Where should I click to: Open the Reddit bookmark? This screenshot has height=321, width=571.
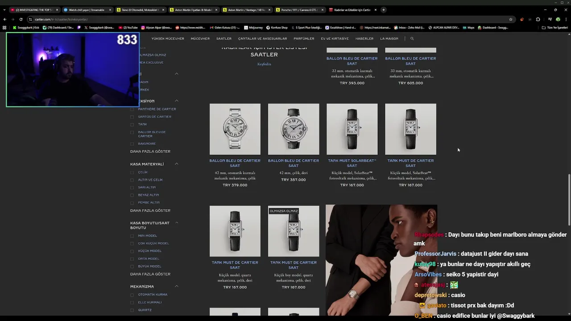pyautogui.click(x=190, y=28)
